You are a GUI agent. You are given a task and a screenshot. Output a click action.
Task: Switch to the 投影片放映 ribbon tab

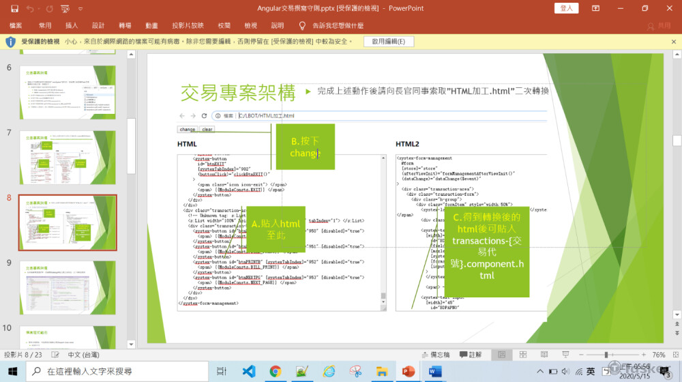188,26
